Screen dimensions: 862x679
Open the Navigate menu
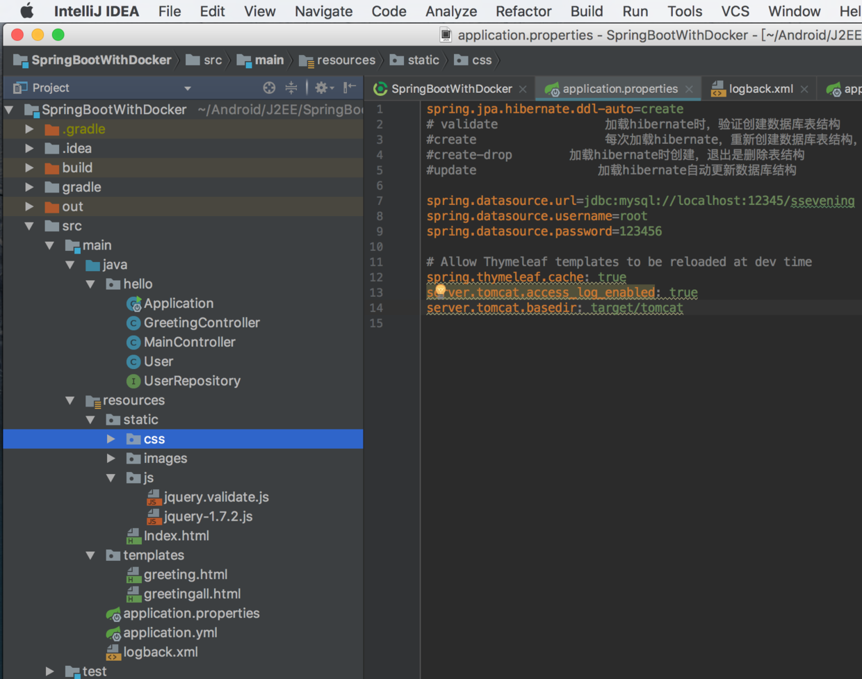[323, 11]
